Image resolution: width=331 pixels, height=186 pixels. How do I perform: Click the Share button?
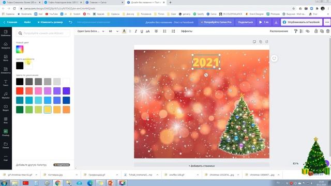click(x=245, y=22)
